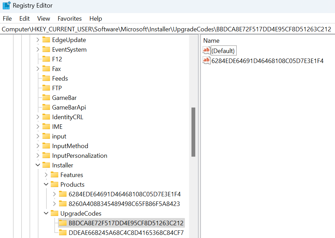Collapse the Installer key
This screenshot has width=335, height=238.
coord(38,165)
